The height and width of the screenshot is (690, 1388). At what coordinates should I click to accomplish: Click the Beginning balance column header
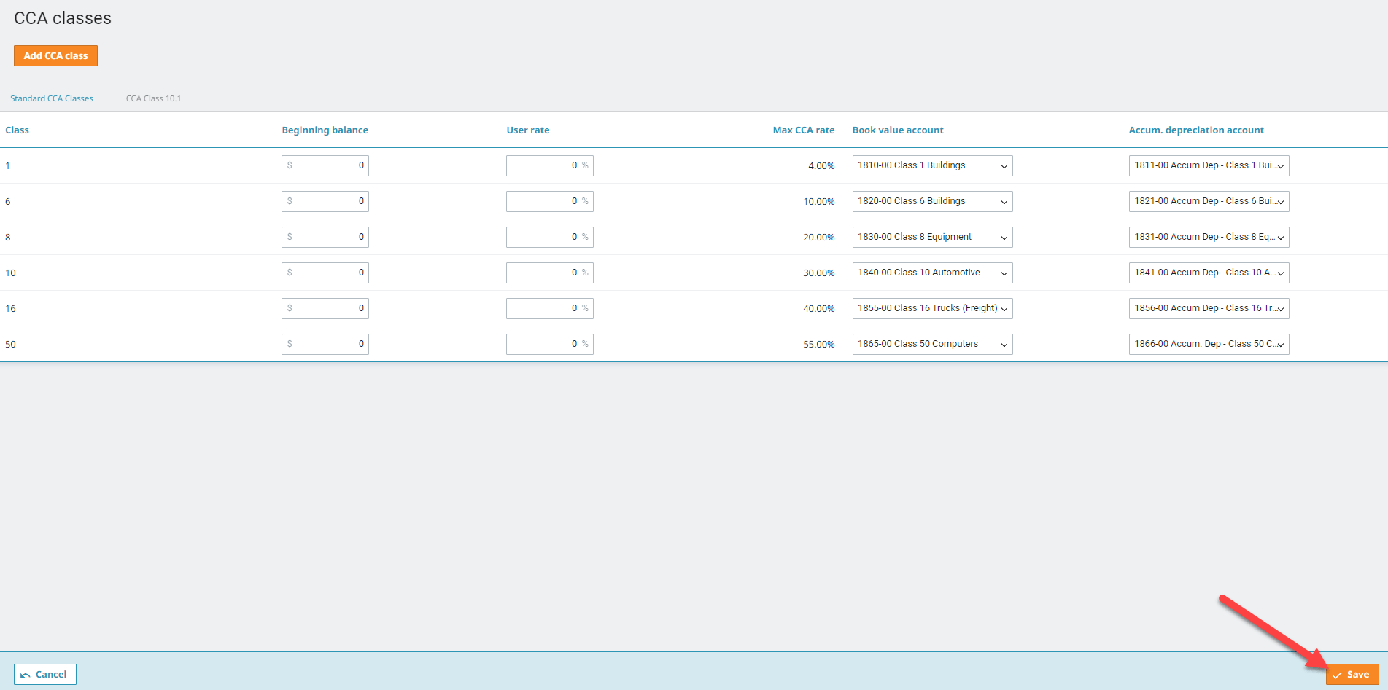tap(325, 130)
